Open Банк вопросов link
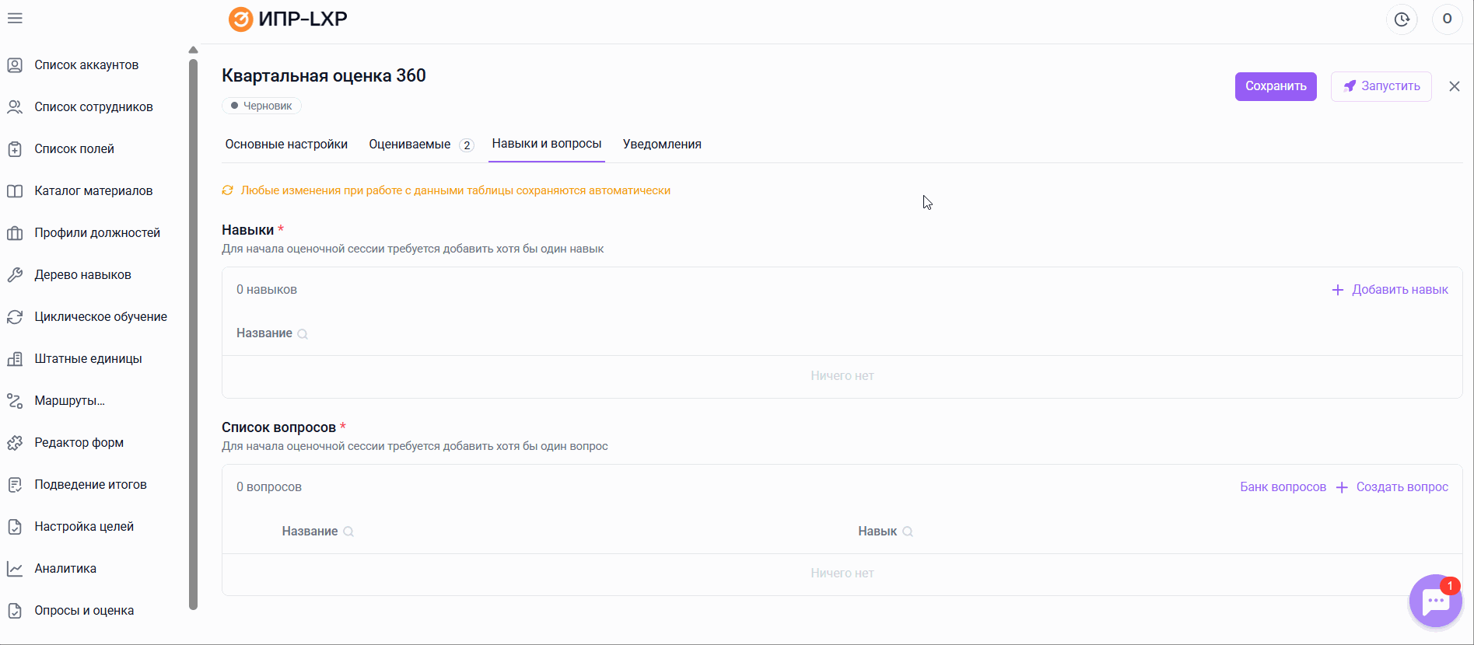The height and width of the screenshot is (645, 1474). pyautogui.click(x=1283, y=487)
